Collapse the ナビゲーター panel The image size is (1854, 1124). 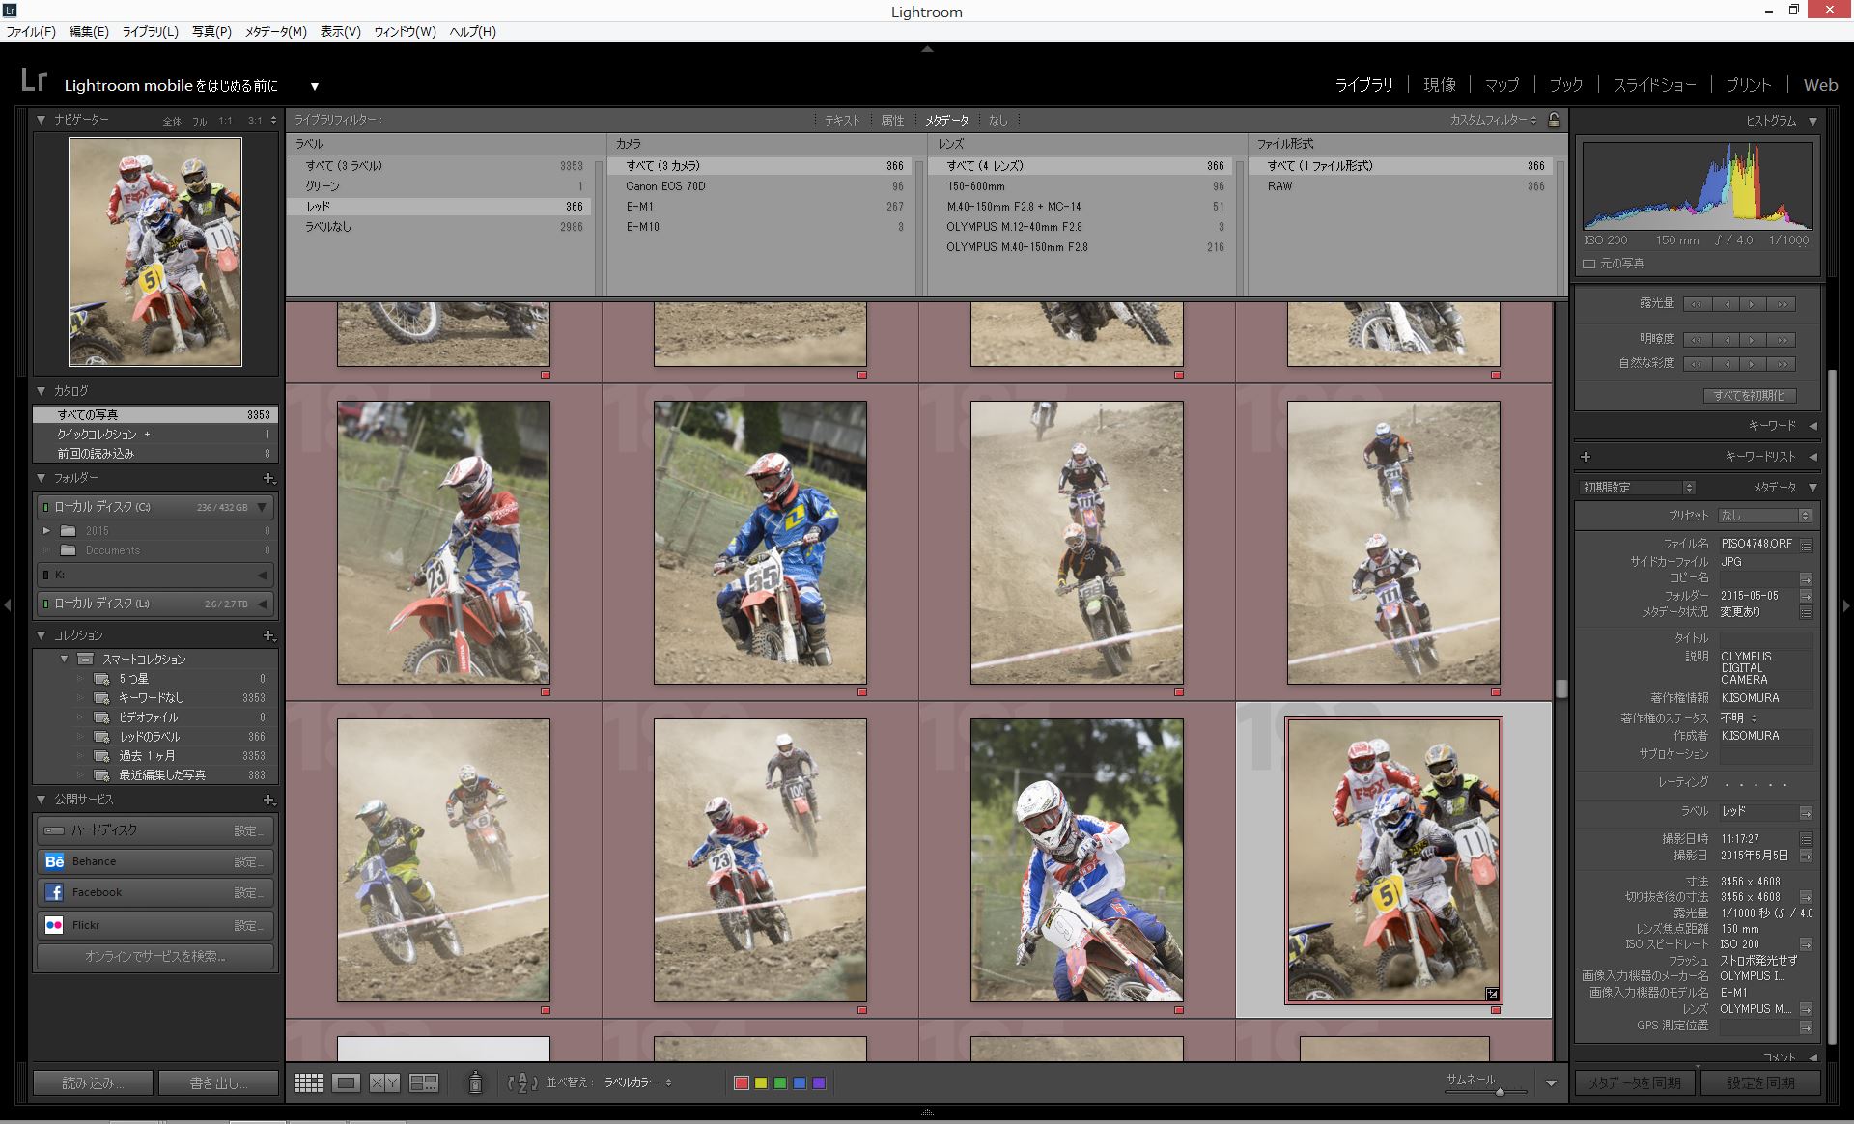click(x=42, y=120)
